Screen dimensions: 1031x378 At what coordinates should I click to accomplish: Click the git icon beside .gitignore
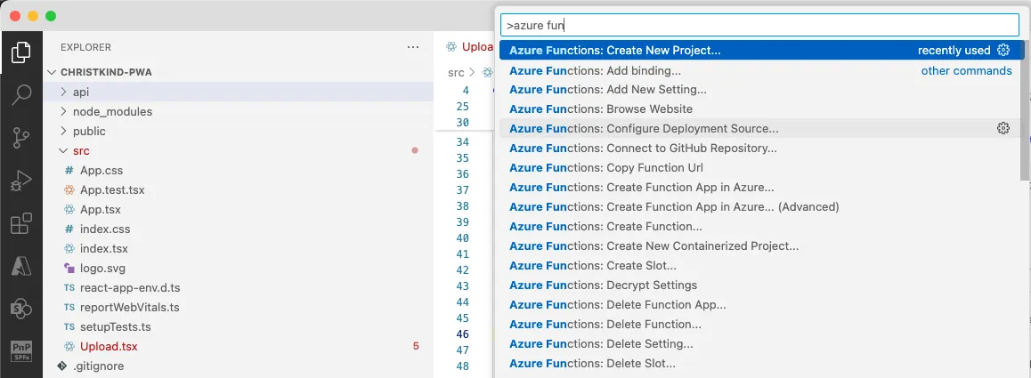[62, 366]
